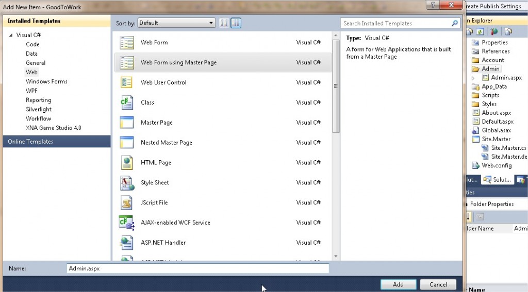
Task: Click the Cancel button
Action: (x=438, y=284)
